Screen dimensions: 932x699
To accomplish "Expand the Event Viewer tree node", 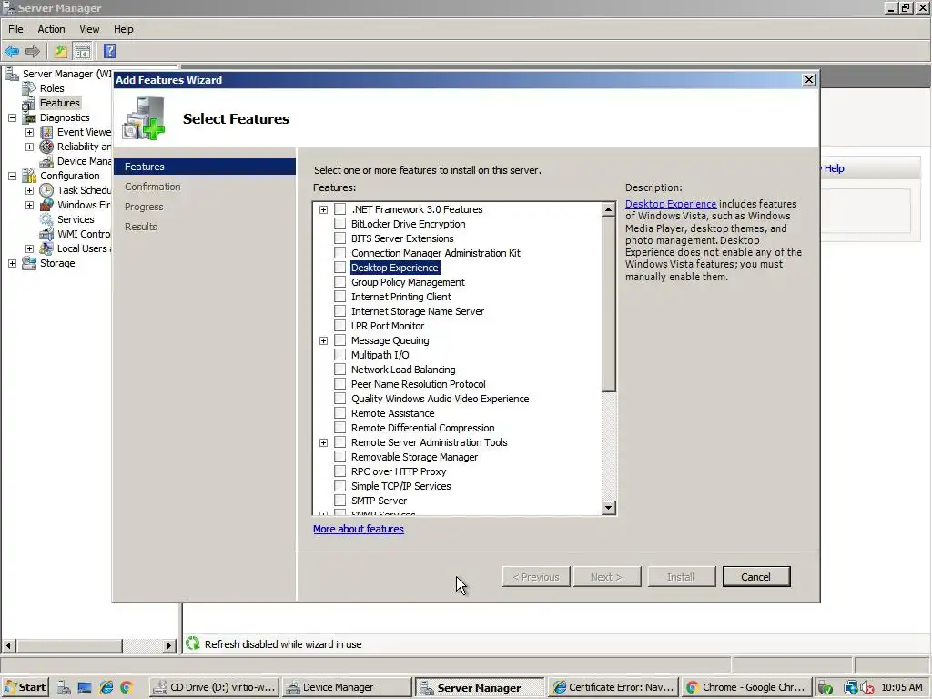I will (29, 132).
